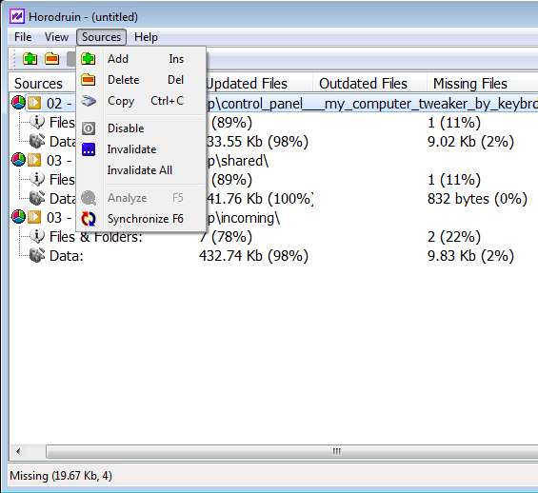Click the 7 (78%) updated files value
Image resolution: width=538 pixels, height=493 pixels.
tap(226, 237)
